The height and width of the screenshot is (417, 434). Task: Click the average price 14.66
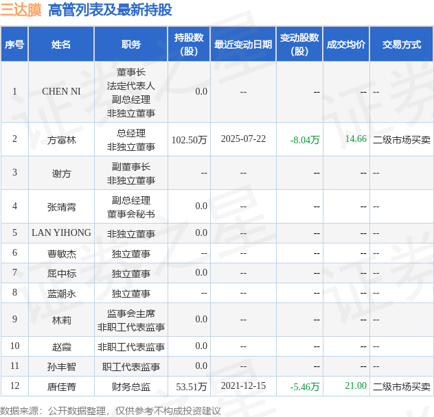356,139
